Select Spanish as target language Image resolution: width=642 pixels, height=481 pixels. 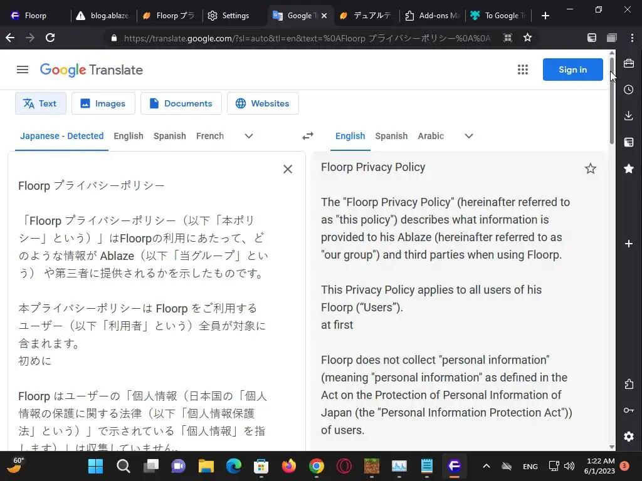coord(391,136)
